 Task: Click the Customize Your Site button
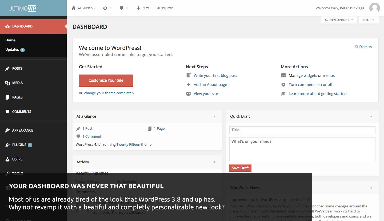point(106,80)
